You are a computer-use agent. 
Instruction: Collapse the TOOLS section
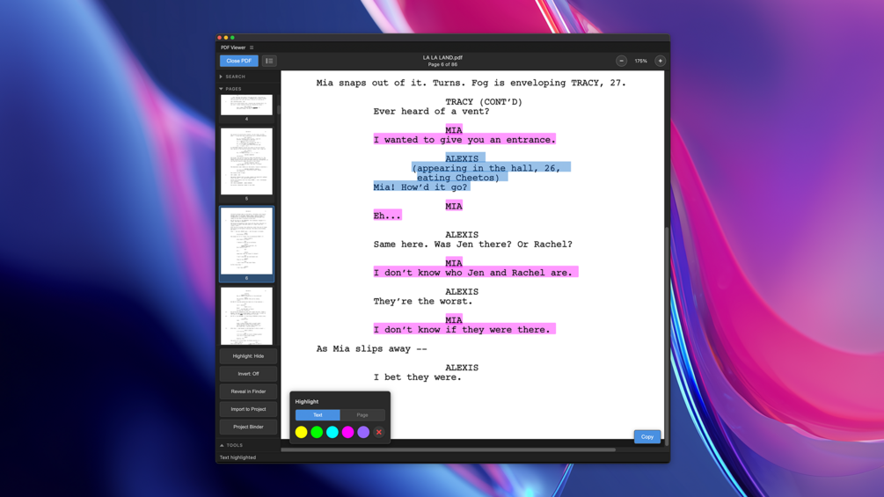pos(231,445)
